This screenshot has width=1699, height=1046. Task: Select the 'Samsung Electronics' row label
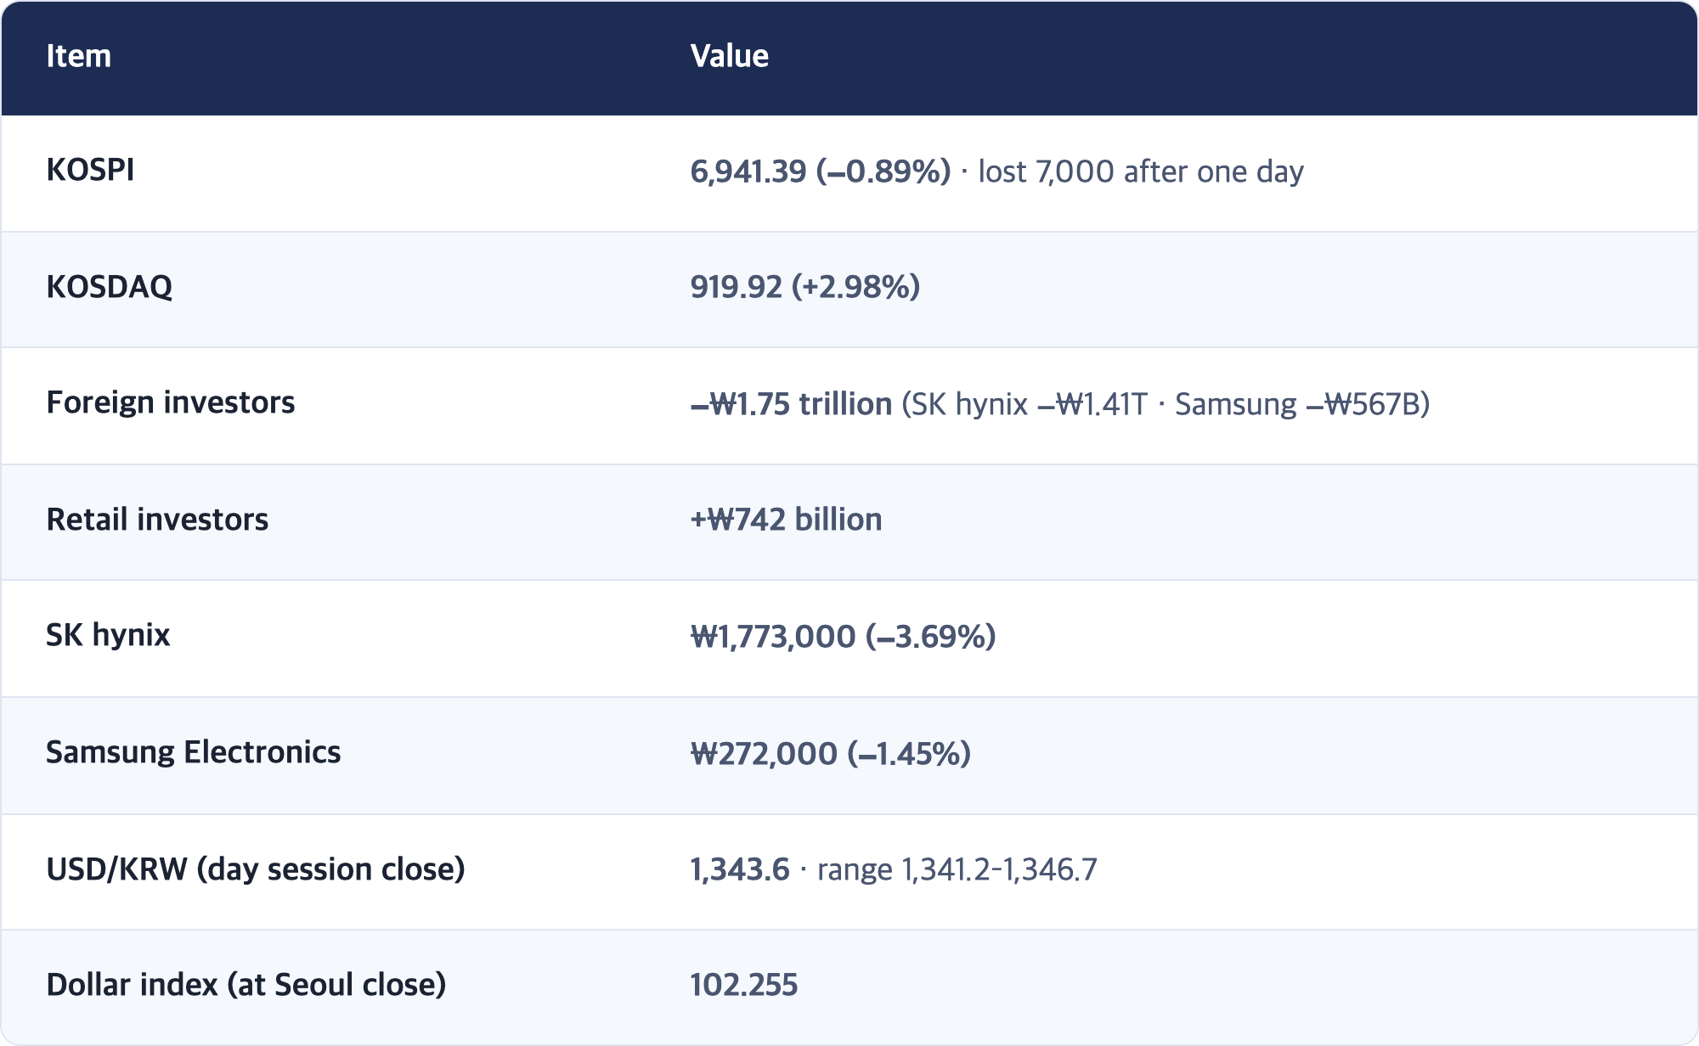click(x=193, y=752)
